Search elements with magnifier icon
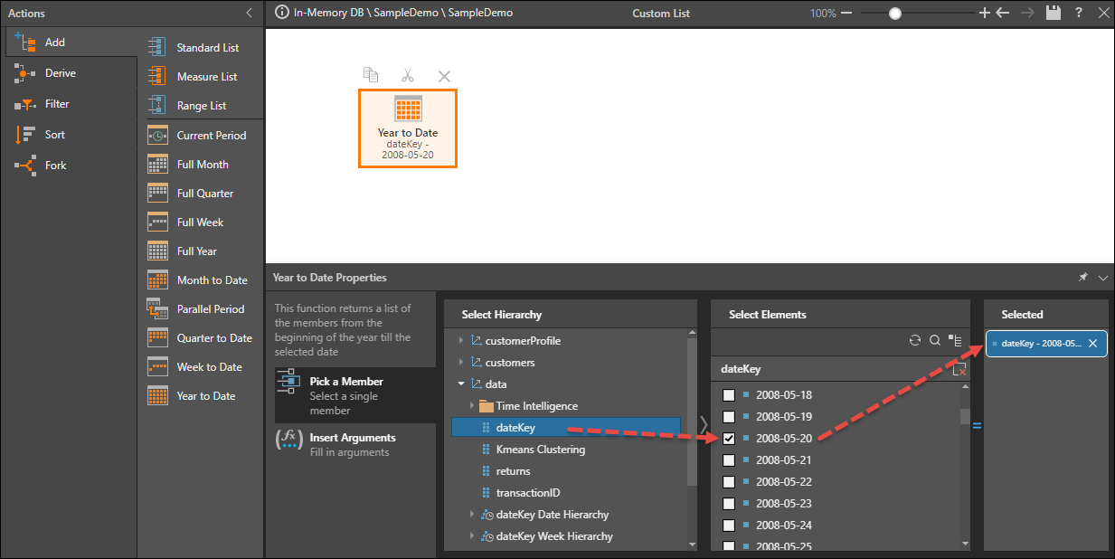This screenshot has height=559, width=1115. (935, 341)
